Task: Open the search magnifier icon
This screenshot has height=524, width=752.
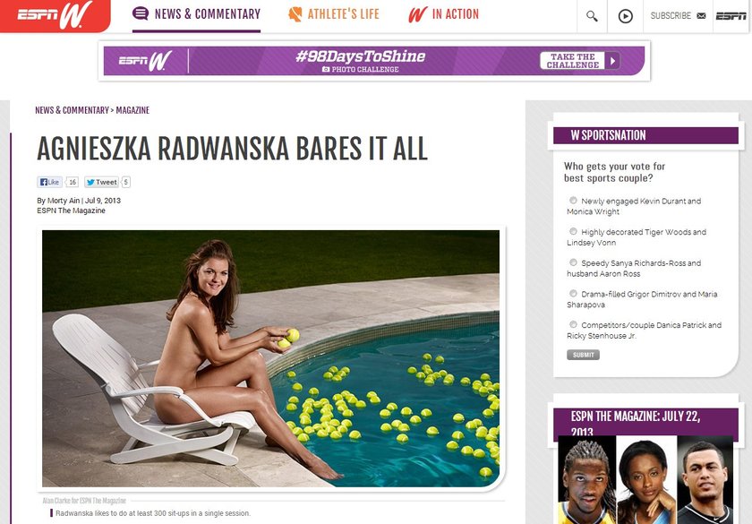Action: point(592,16)
